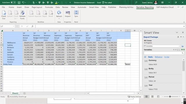Click the Report Package heading link
Screen dimensions: 186x104
(x=151, y=37)
